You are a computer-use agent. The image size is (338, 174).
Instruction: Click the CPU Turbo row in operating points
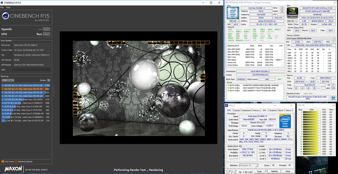[256, 57]
